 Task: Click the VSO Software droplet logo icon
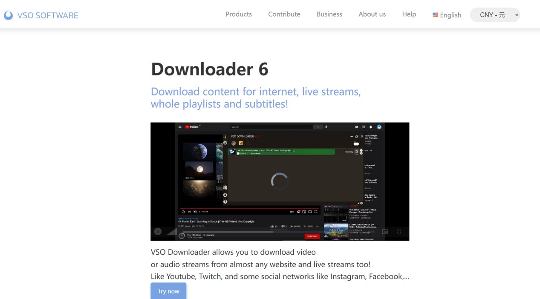8,15
